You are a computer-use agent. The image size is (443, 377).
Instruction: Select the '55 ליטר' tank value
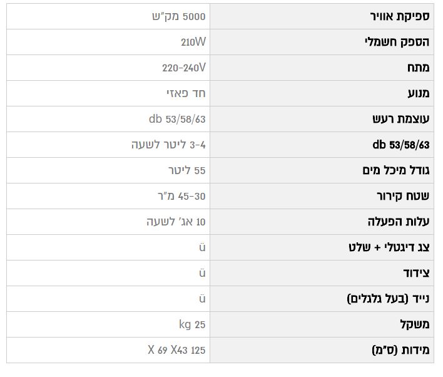[186, 170]
